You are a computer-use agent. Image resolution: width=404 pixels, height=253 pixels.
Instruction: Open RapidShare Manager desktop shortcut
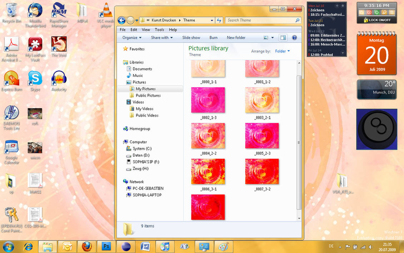click(59, 15)
